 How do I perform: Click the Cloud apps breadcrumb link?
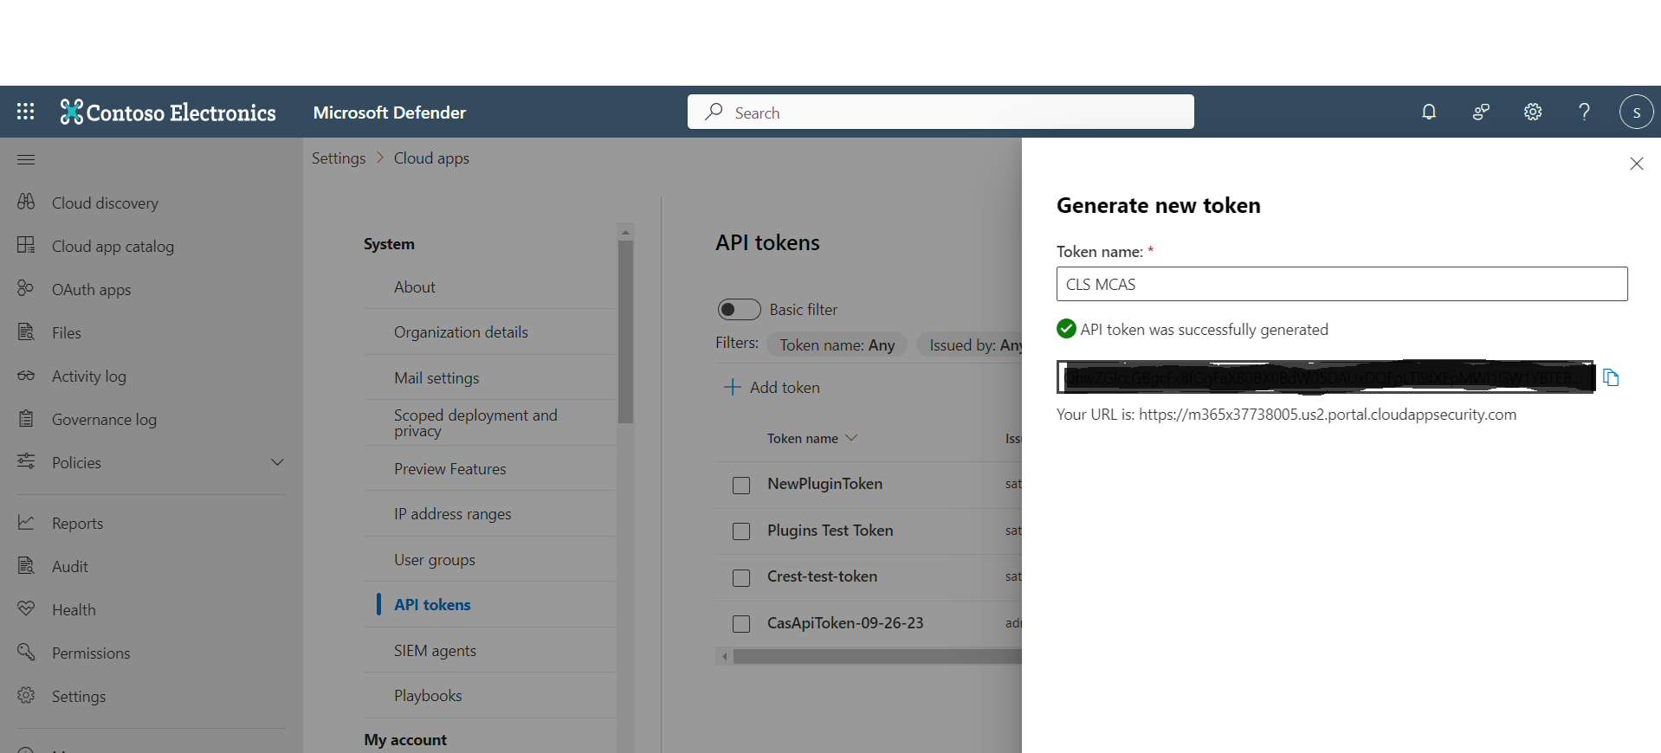click(x=431, y=158)
